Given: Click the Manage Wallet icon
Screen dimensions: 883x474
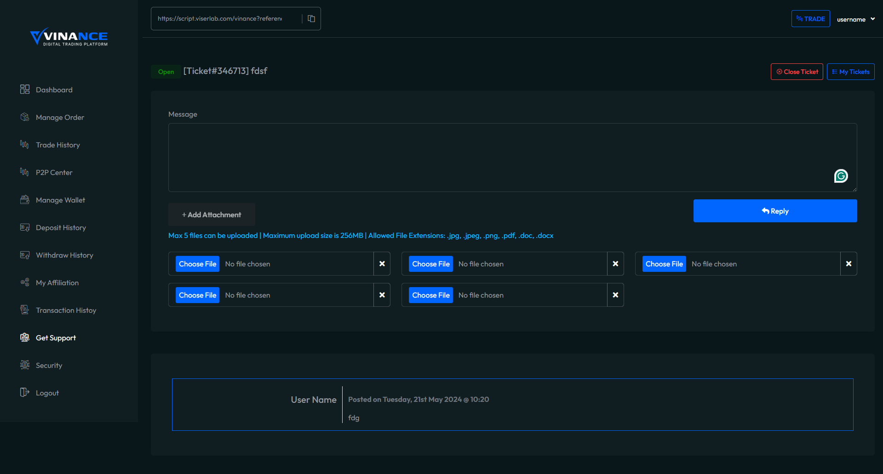Looking at the screenshot, I should click(x=25, y=200).
